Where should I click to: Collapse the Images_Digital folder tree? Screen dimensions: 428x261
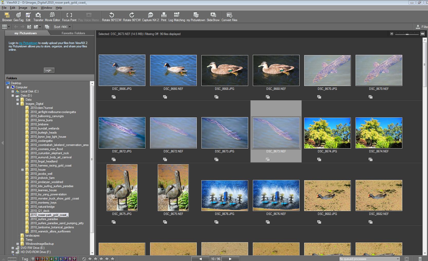pyautogui.click(x=18, y=104)
